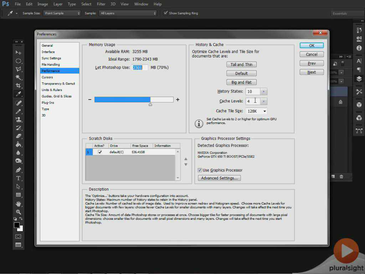
Task: Select the Zoom tool
Action: pos(18,212)
